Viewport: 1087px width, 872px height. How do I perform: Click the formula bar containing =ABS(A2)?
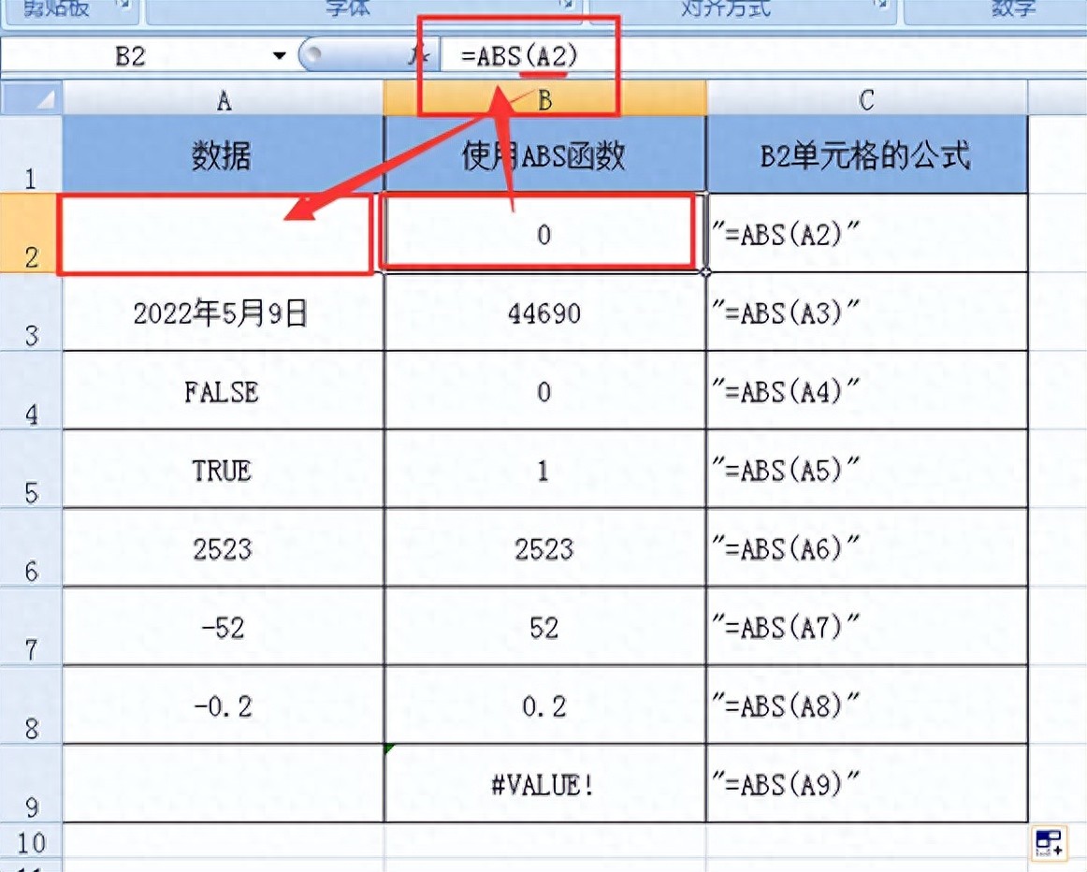762,55
